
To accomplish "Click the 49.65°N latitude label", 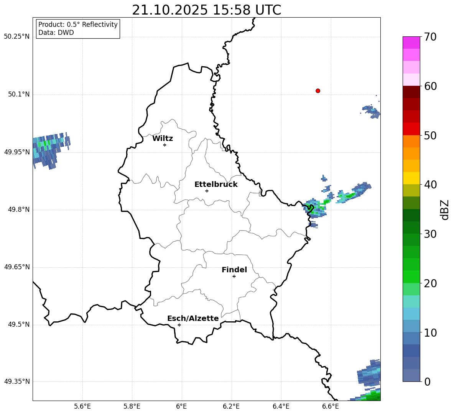I will (17, 267).
